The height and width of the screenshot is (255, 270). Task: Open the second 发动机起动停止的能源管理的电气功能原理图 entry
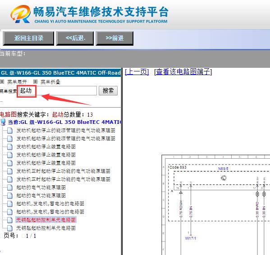[x=66, y=138]
